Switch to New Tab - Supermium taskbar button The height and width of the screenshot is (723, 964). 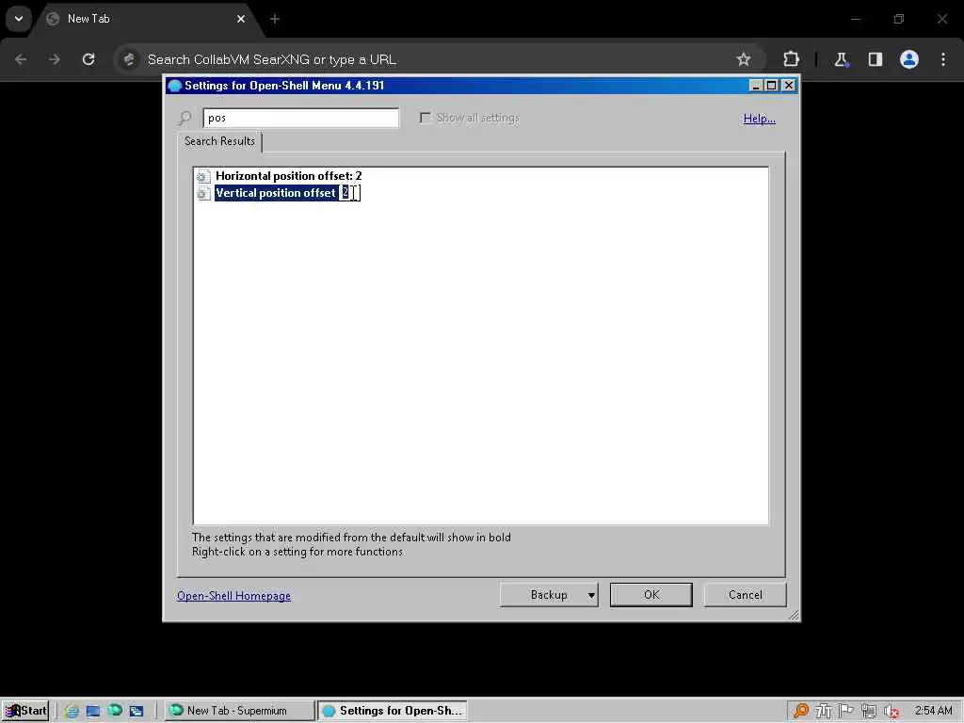[240, 711]
